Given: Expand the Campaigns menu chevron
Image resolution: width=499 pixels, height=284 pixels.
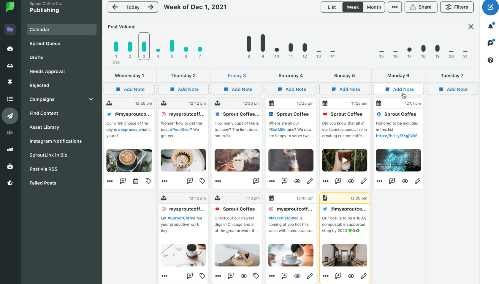Looking at the screenshot, I should coord(91,99).
